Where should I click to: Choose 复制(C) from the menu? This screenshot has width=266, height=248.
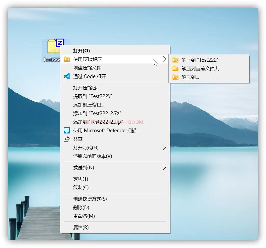pos(115,188)
